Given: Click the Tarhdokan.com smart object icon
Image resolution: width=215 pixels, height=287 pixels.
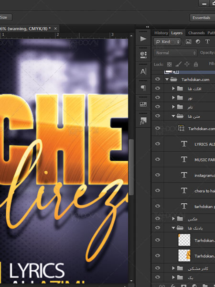Looking at the screenshot, I should pos(181,128).
